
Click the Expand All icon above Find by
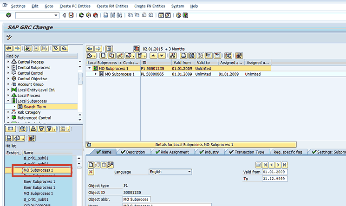(56, 48)
